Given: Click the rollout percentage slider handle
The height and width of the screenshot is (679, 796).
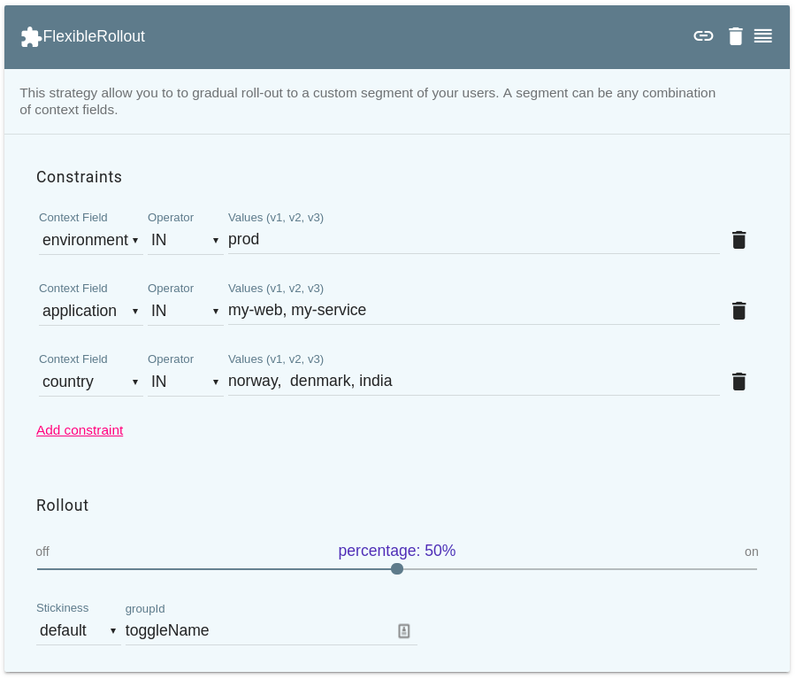Looking at the screenshot, I should pyautogui.click(x=396, y=569).
